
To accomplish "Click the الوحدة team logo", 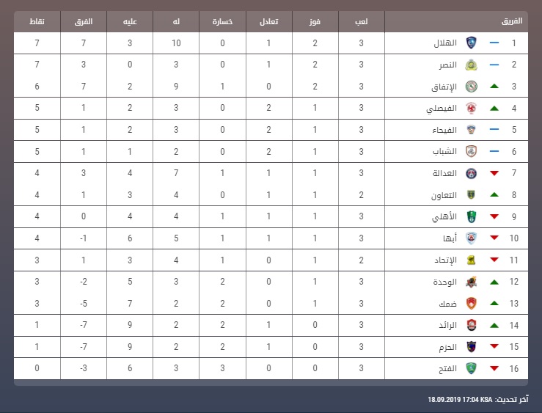I will [x=471, y=282].
